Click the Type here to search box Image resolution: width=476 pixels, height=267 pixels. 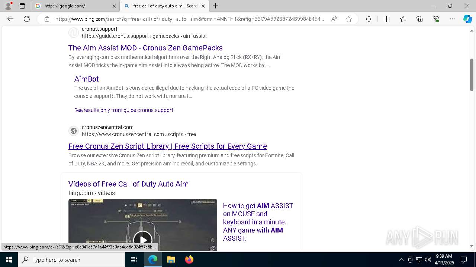click(x=71, y=260)
